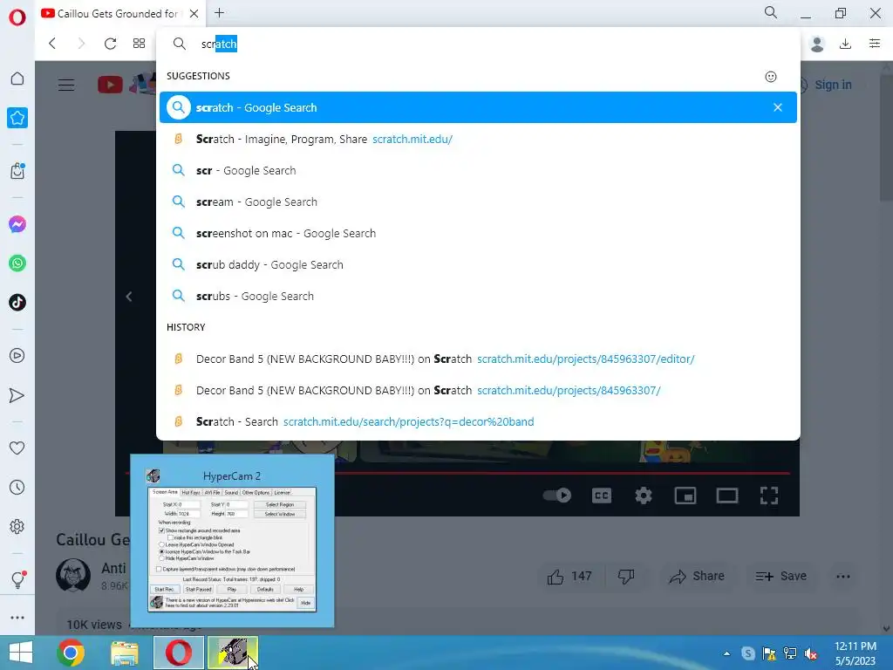Viewport: 893px width, 670px height.
Task: Select "scratch - Google Search" suggestion
Action: [x=478, y=107]
